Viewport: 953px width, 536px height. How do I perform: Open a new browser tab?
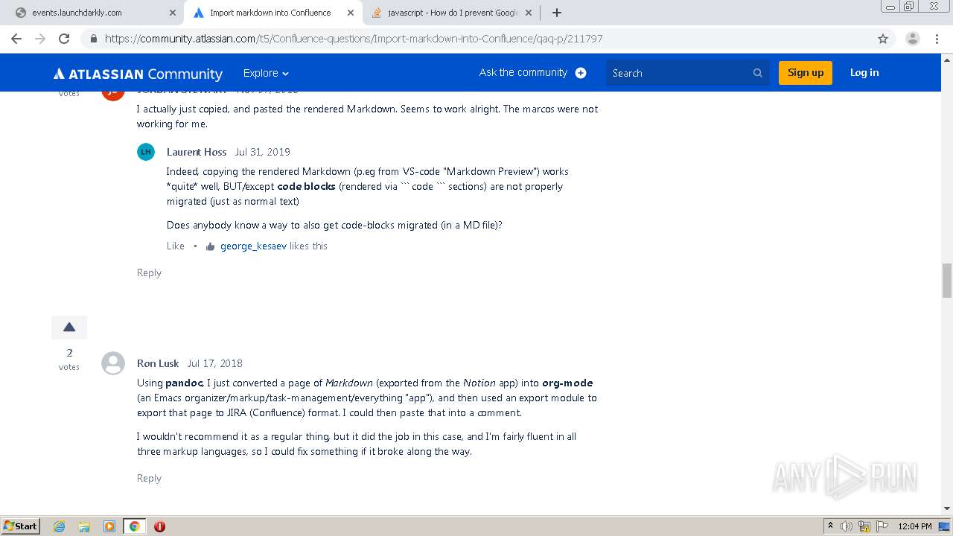click(557, 13)
